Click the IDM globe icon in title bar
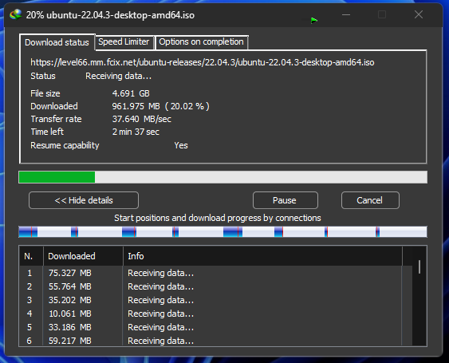449x363 pixels. pyautogui.click(x=15, y=14)
